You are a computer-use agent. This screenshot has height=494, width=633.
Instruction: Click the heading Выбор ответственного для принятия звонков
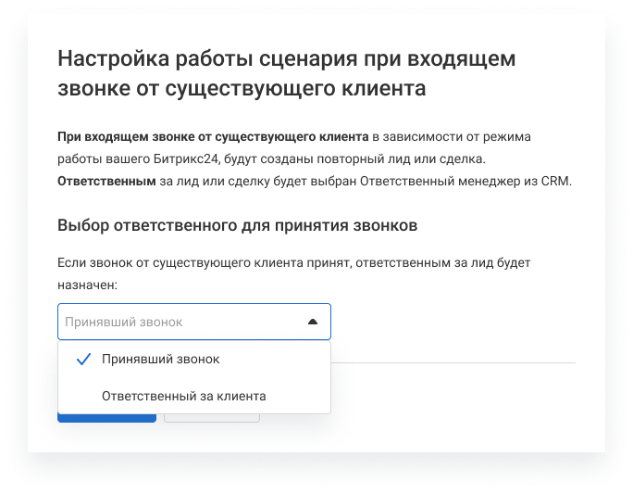click(x=238, y=225)
